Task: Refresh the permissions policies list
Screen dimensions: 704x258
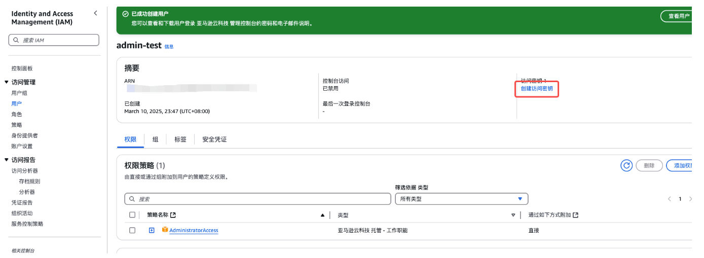Action: pyautogui.click(x=626, y=165)
